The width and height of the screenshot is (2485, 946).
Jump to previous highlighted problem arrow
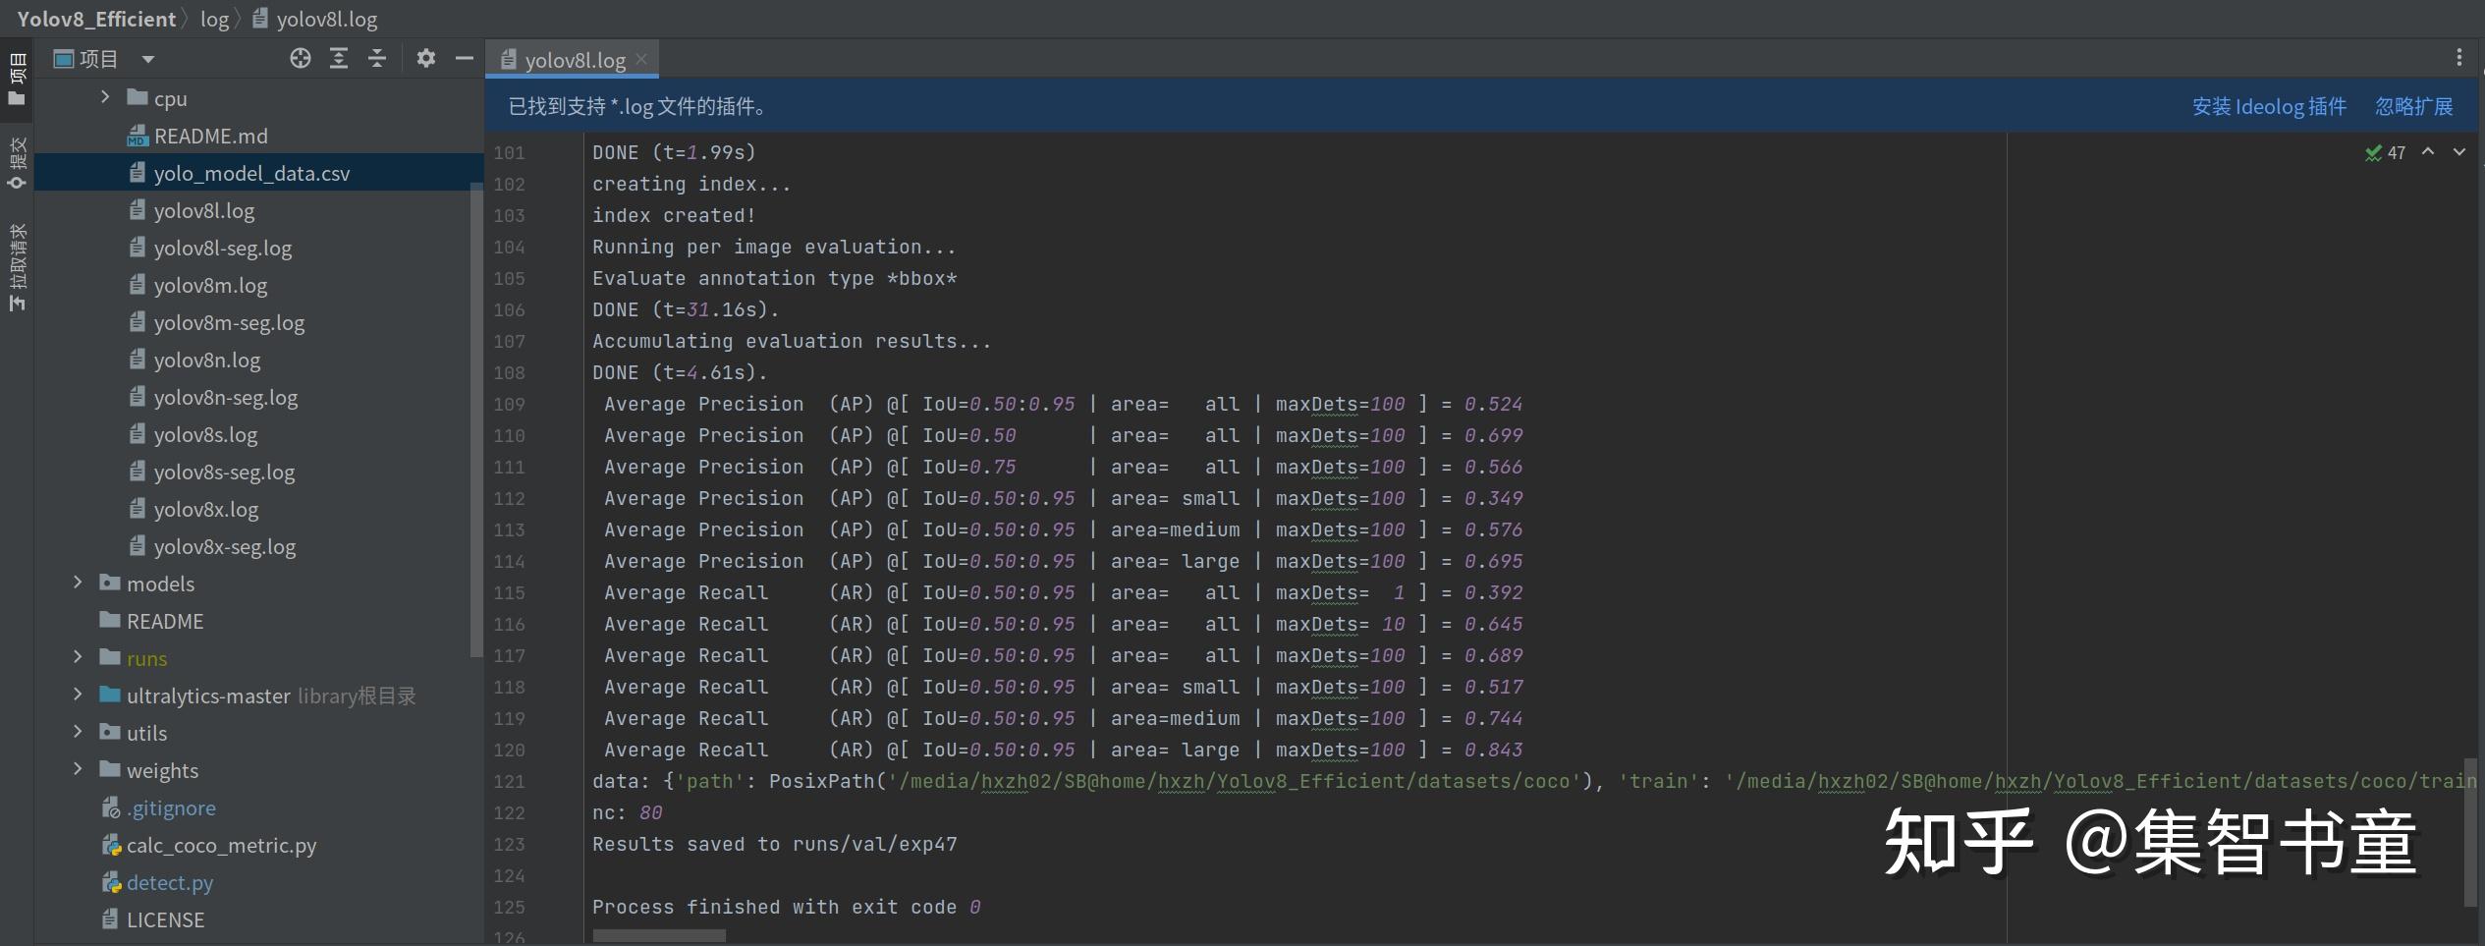(2428, 152)
